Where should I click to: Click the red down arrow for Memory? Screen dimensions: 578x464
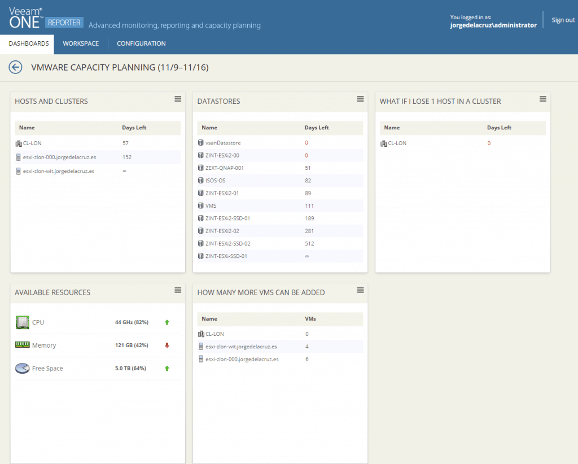[x=167, y=345]
